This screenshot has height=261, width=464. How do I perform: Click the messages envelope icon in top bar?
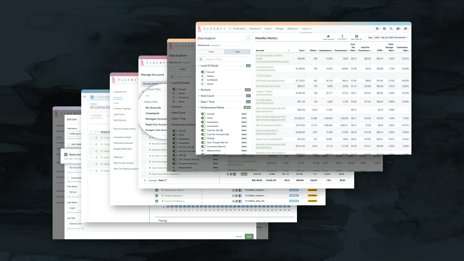(x=384, y=29)
